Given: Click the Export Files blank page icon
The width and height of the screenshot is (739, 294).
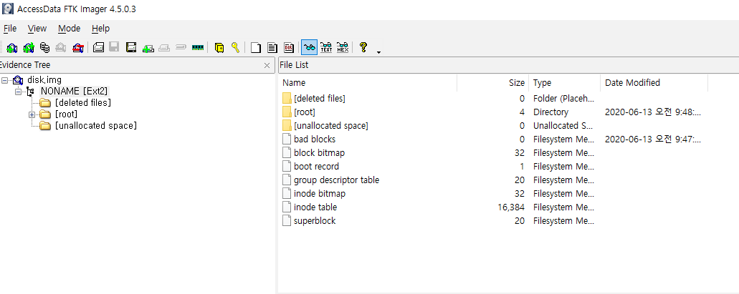Looking at the screenshot, I should point(256,47).
